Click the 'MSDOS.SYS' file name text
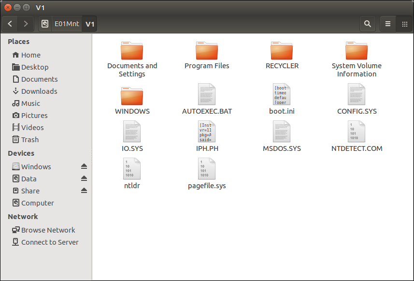The height and width of the screenshot is (281, 414). tap(282, 148)
